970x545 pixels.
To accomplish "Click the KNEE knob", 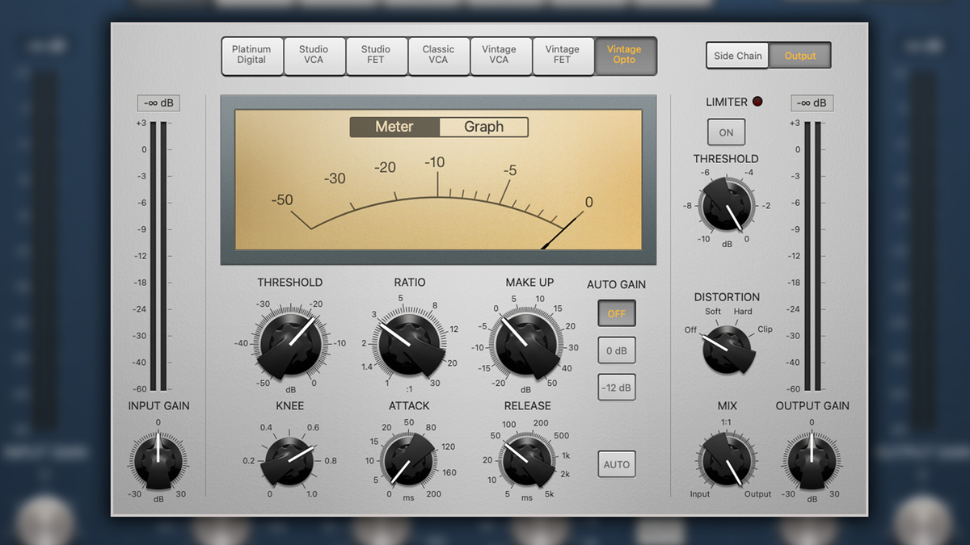I will tap(289, 462).
